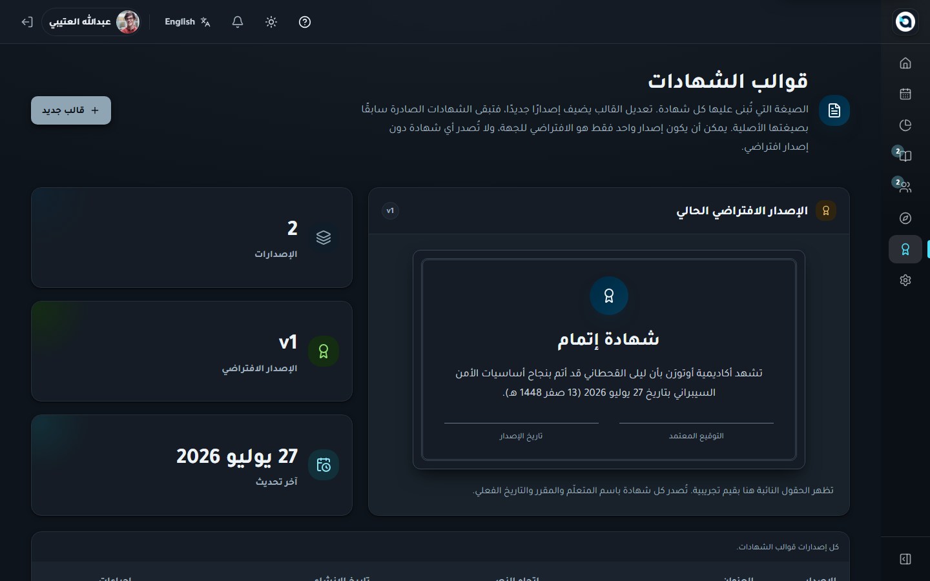Click the الإصدارات label under the count
This screenshot has width=930, height=581.
tap(276, 254)
